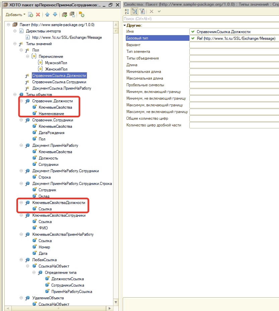279x311 pixels.
Task: Click the Документ.ПриемНаРаботу.Сотрудники type icon
Action: pos(27,171)
